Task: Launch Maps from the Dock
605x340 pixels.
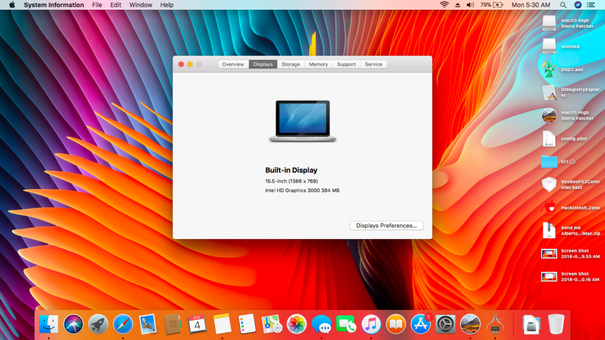Action: click(x=272, y=324)
